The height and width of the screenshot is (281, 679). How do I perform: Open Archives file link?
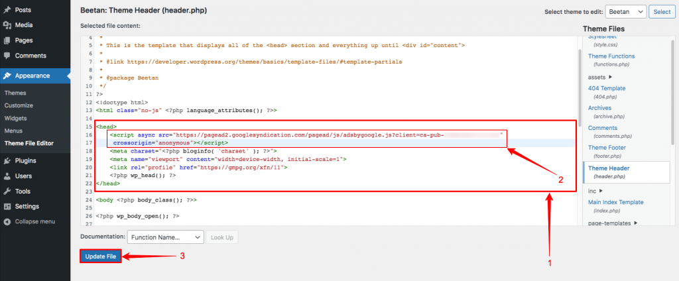(x=599, y=108)
